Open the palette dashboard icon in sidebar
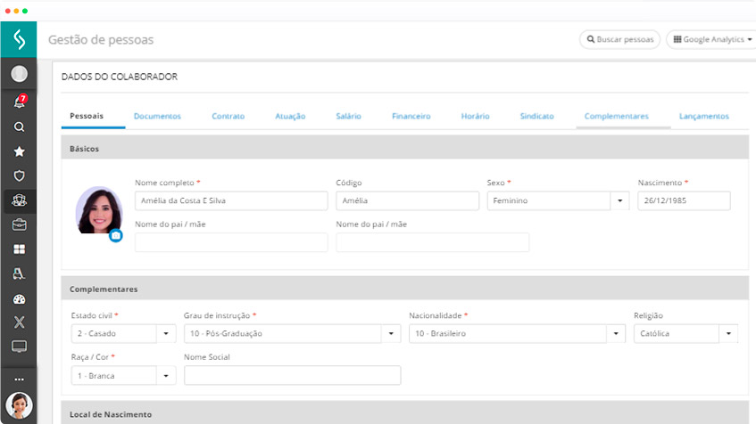This screenshot has height=424, width=756. tap(19, 299)
